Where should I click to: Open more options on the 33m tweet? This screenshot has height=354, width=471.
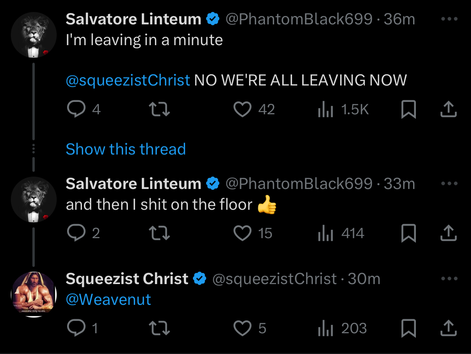[x=449, y=183]
